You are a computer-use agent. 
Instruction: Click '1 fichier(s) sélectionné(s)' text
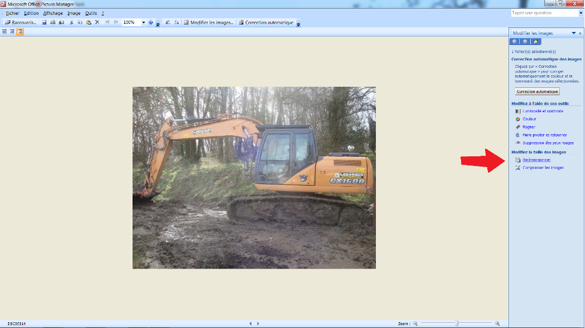(534, 51)
